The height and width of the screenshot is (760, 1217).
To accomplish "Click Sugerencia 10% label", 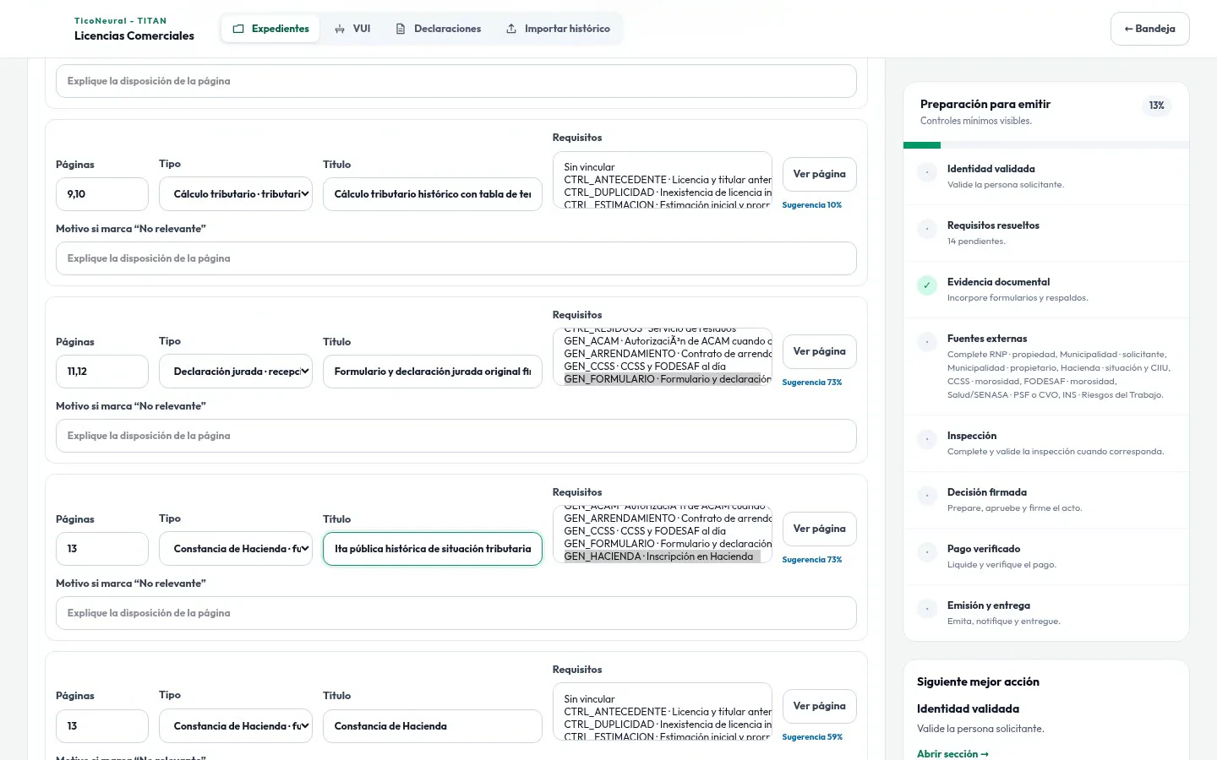I will [812, 205].
